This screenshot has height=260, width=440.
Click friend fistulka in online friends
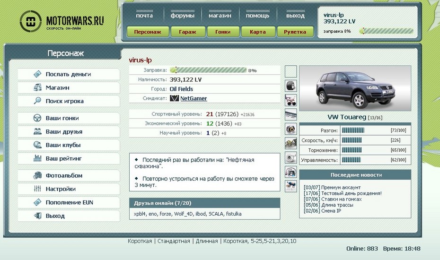pyautogui.click(x=234, y=214)
